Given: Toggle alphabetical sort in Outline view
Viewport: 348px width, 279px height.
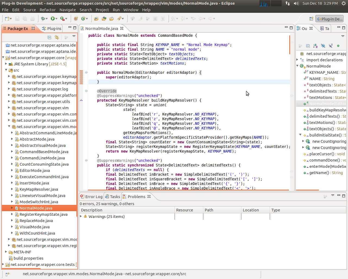Looking at the screenshot, I should coord(315,46).
